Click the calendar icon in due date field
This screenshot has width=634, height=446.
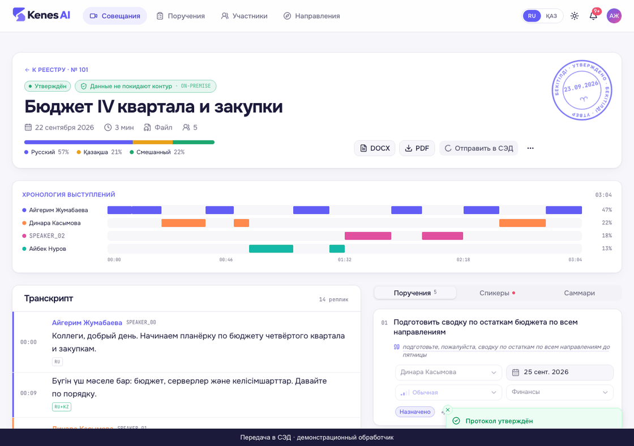pos(516,372)
